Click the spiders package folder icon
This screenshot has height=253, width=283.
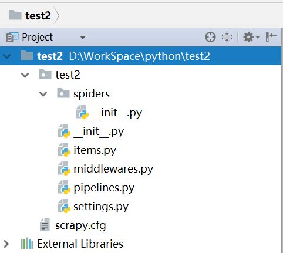coord(63,93)
